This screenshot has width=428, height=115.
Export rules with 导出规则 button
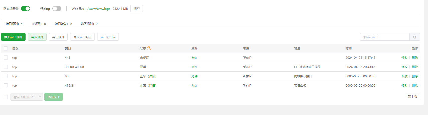pos(58,37)
